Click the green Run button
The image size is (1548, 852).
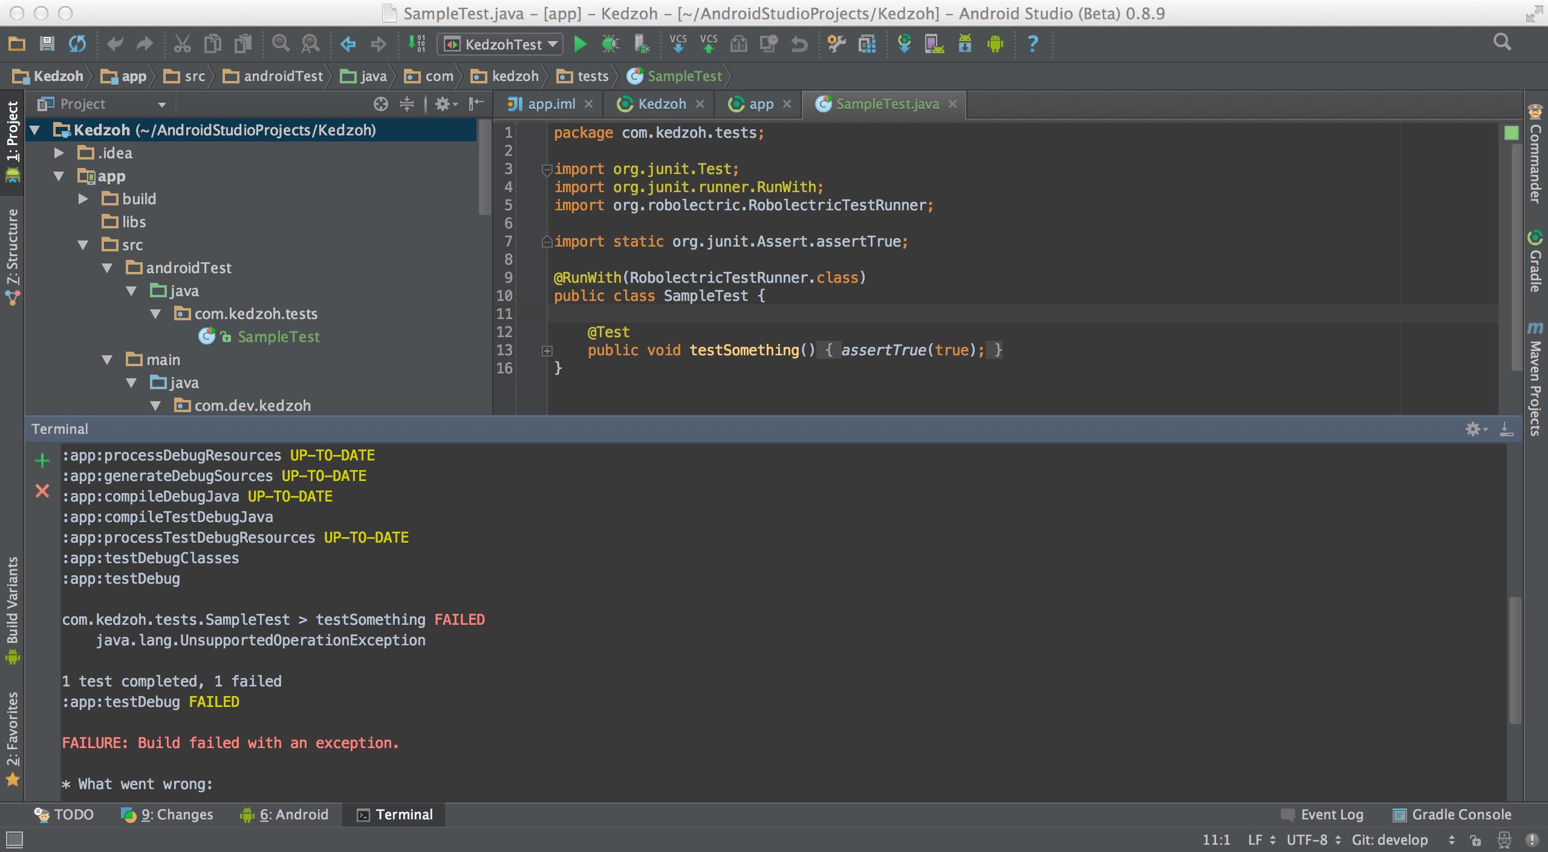click(580, 44)
